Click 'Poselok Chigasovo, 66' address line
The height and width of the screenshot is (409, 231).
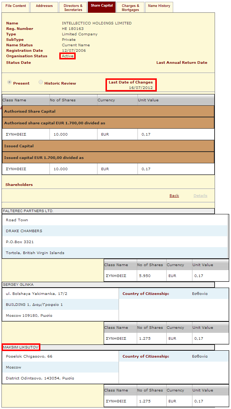coord(29,356)
